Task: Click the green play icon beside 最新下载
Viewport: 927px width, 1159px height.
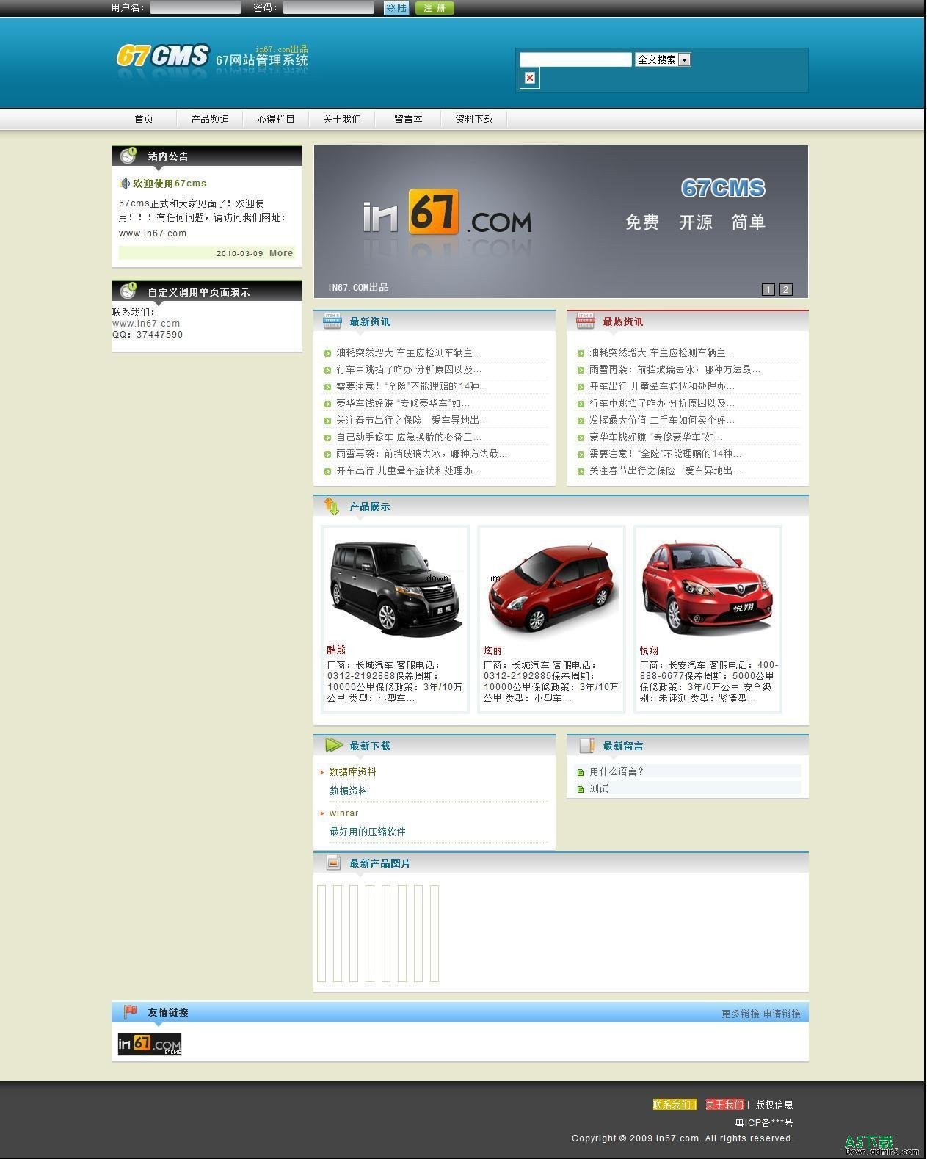Action: [x=333, y=745]
